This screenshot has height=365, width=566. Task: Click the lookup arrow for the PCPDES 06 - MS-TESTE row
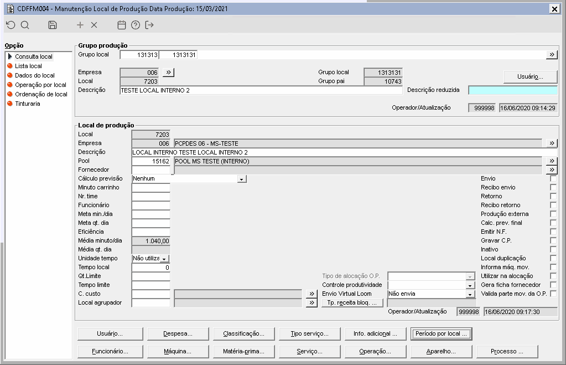(552, 143)
